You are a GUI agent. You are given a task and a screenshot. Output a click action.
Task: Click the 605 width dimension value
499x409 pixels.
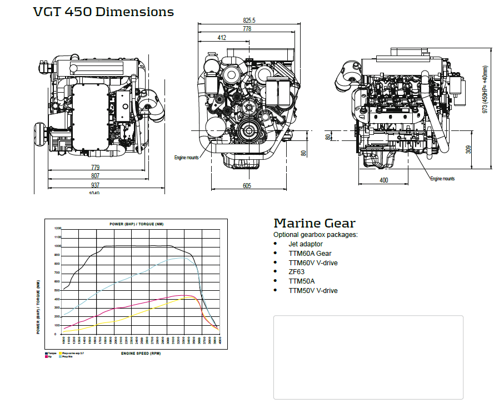[x=247, y=185]
